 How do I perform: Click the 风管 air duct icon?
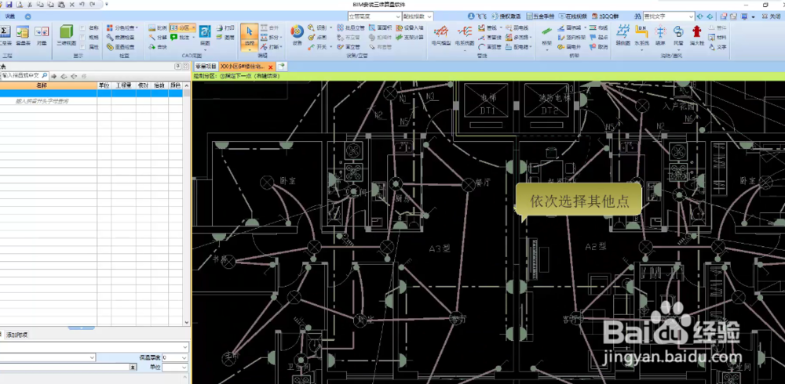(678, 36)
